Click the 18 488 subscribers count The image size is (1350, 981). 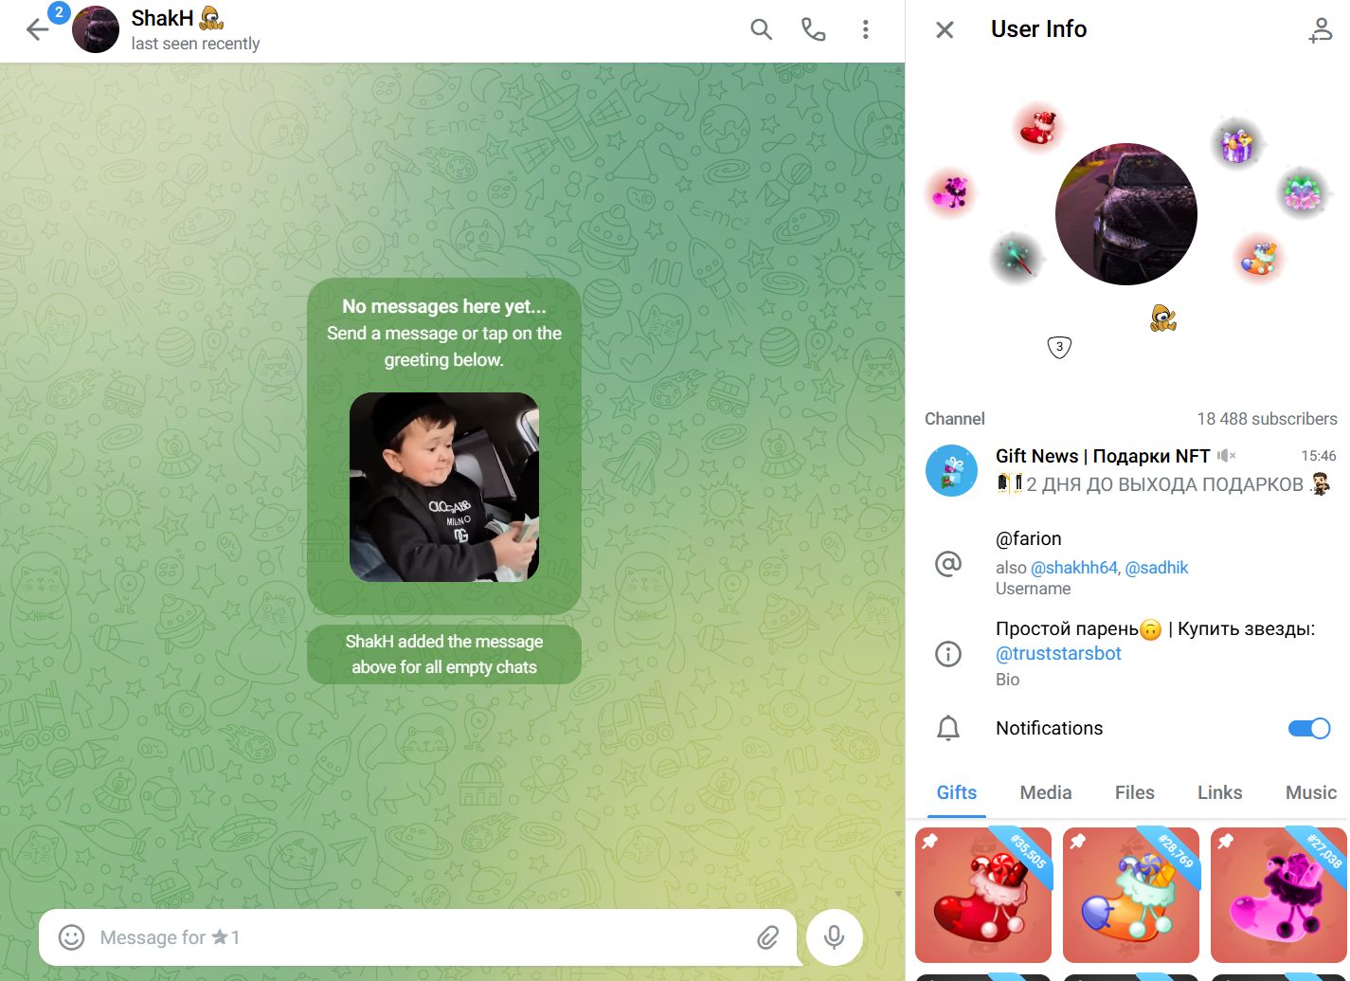1268,419
